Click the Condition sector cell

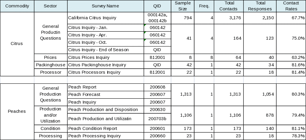point(51,128)
